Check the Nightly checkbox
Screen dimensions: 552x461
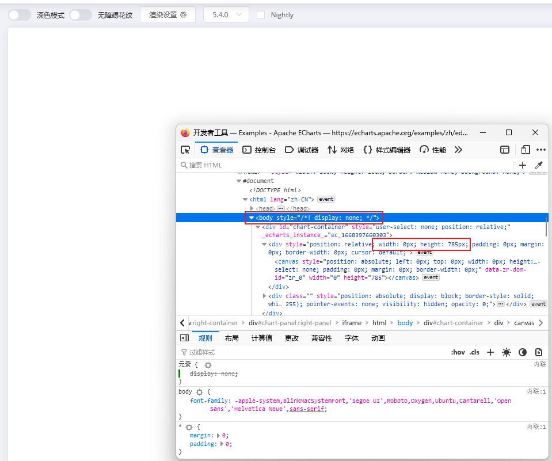coord(261,15)
